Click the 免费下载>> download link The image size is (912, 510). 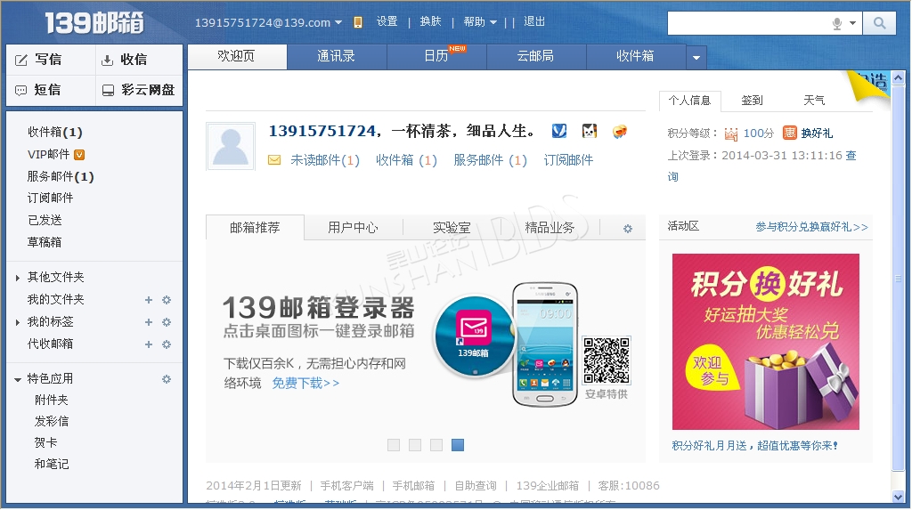(305, 384)
